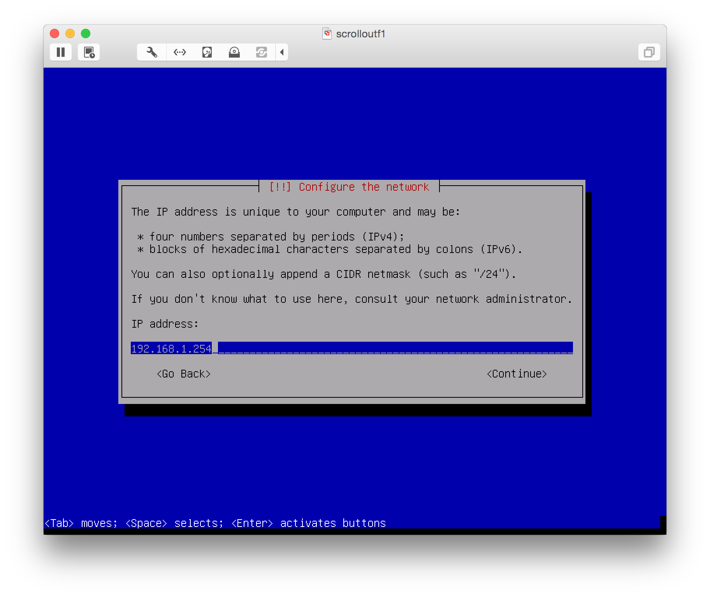Click the scrolloutf1 document title icon

(327, 33)
